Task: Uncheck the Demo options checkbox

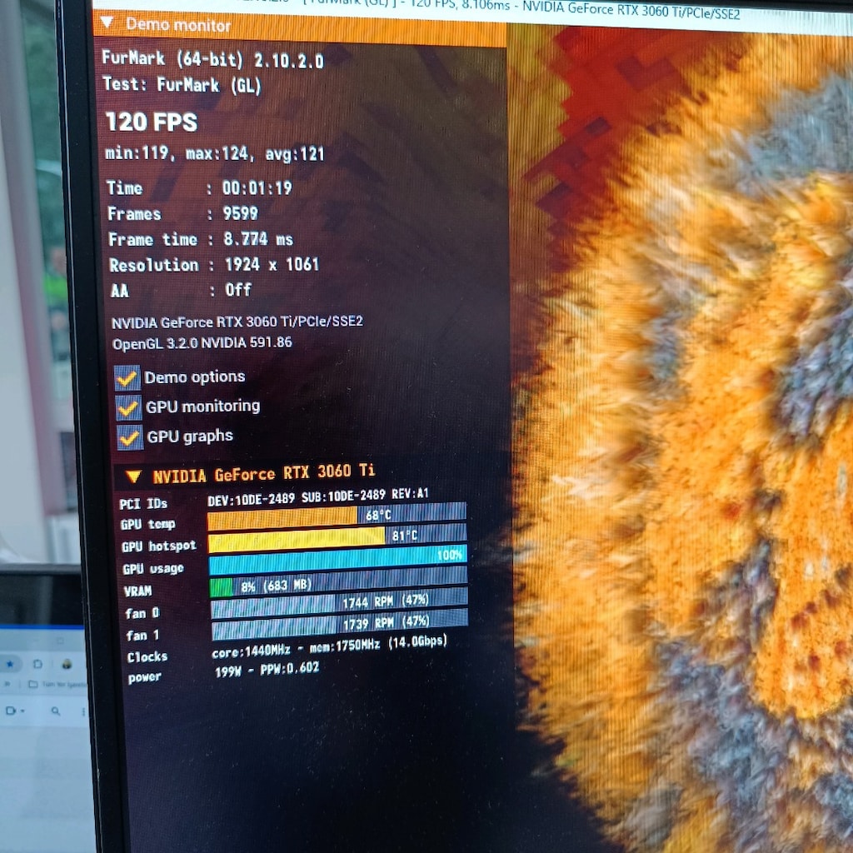Action: [127, 378]
